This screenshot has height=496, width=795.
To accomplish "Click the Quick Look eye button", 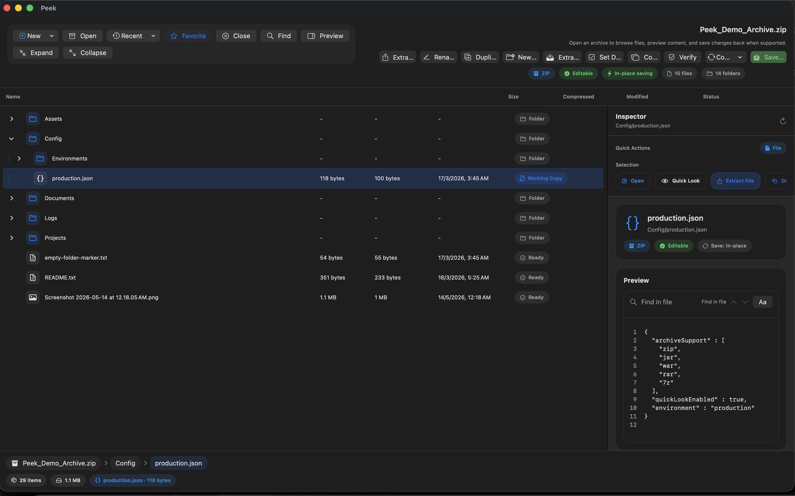I will coord(680,181).
